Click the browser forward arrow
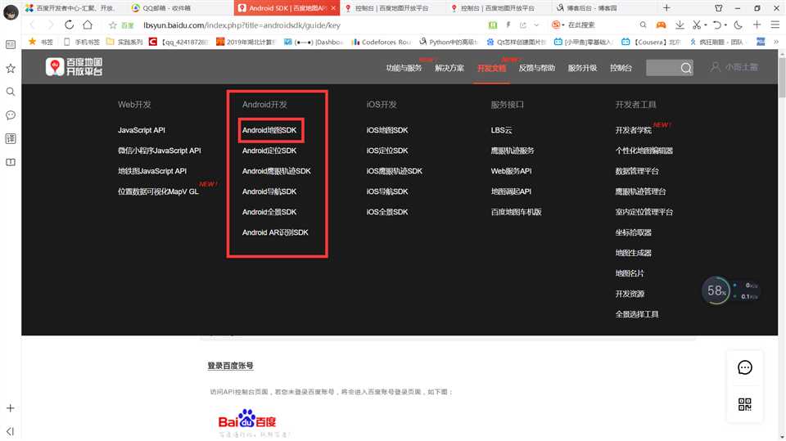 tap(51, 25)
